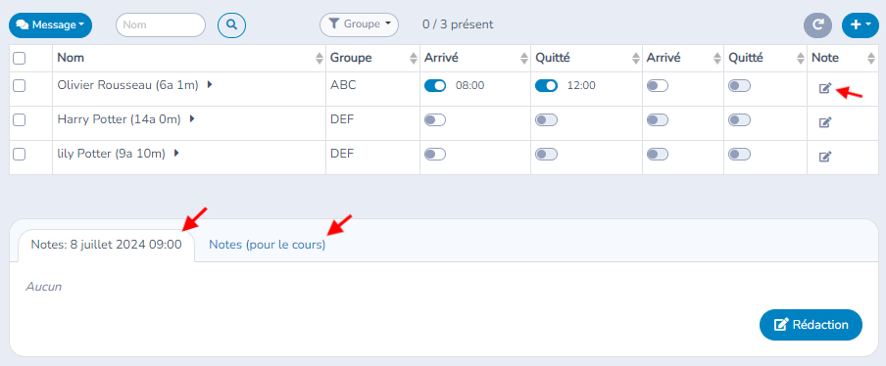The width and height of the screenshot is (886, 366).
Task: Click the 12:00 departure time value
Action: [581, 86]
